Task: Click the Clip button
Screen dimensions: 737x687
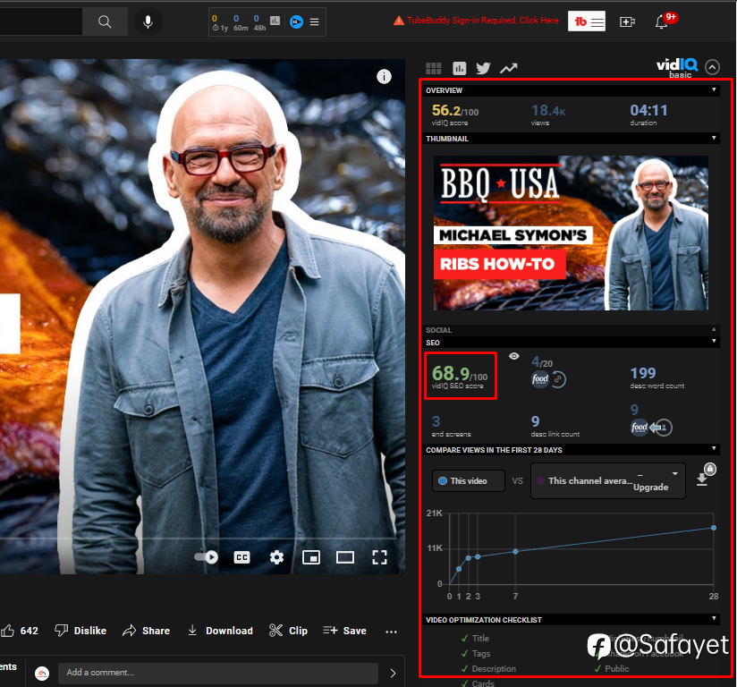Action: pos(288,631)
